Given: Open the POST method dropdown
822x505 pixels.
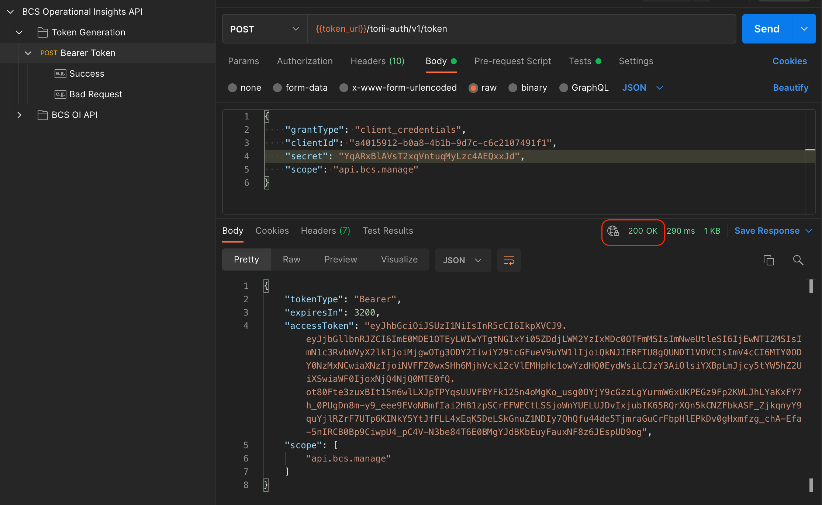Looking at the screenshot, I should (x=264, y=29).
